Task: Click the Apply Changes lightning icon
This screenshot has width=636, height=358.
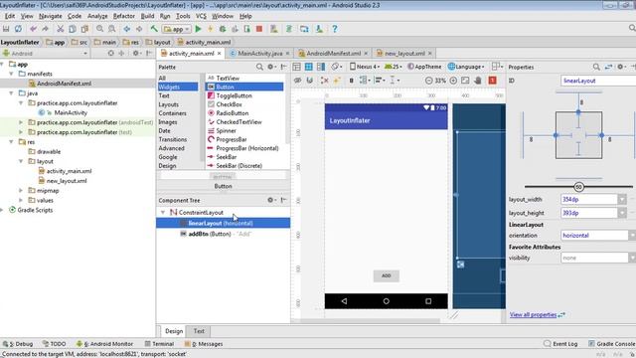Action: (x=210, y=29)
